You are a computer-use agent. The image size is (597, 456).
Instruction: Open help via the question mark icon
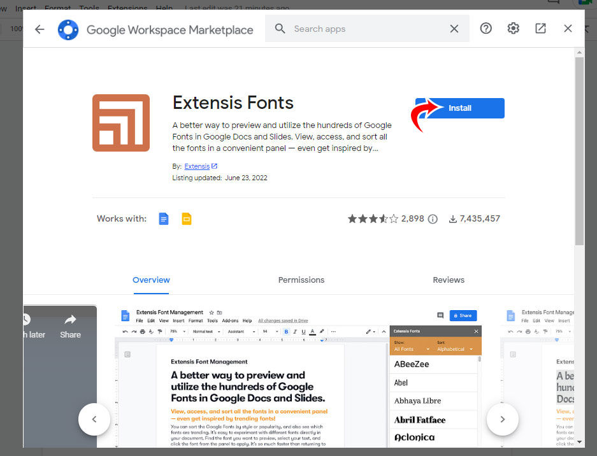pos(486,28)
